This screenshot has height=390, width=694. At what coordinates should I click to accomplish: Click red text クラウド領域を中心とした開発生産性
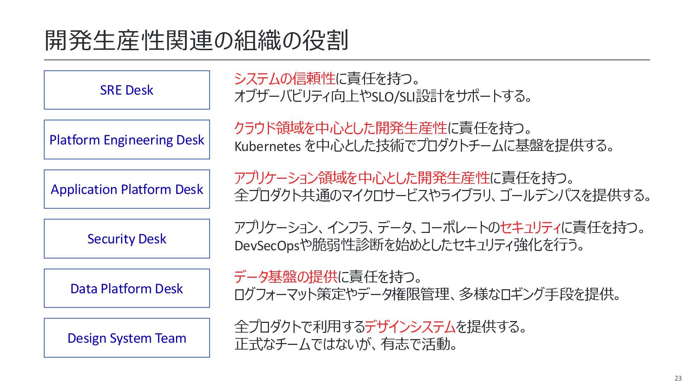click(341, 128)
